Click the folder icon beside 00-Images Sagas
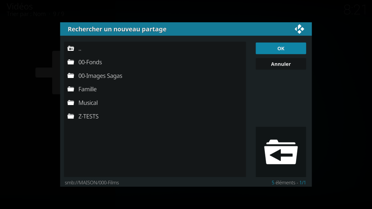 click(71, 76)
